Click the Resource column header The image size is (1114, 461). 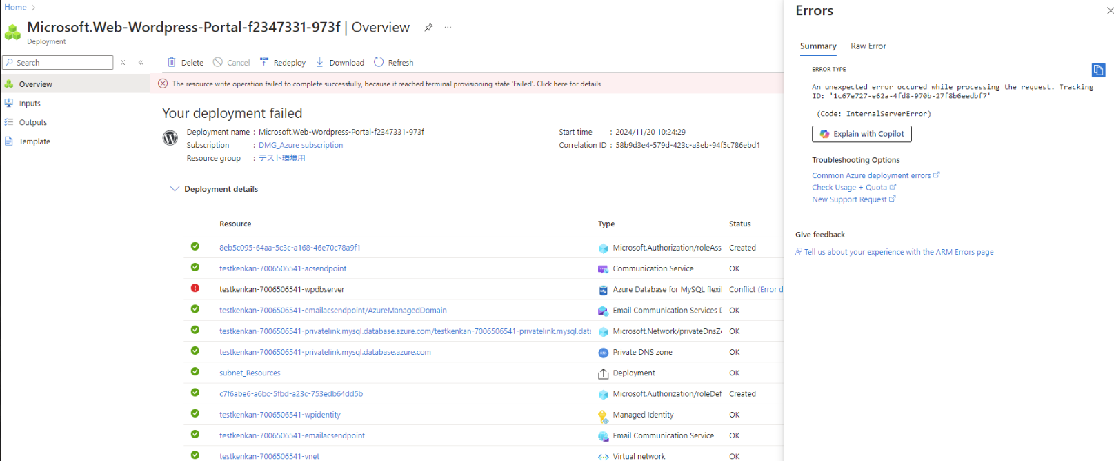click(235, 224)
